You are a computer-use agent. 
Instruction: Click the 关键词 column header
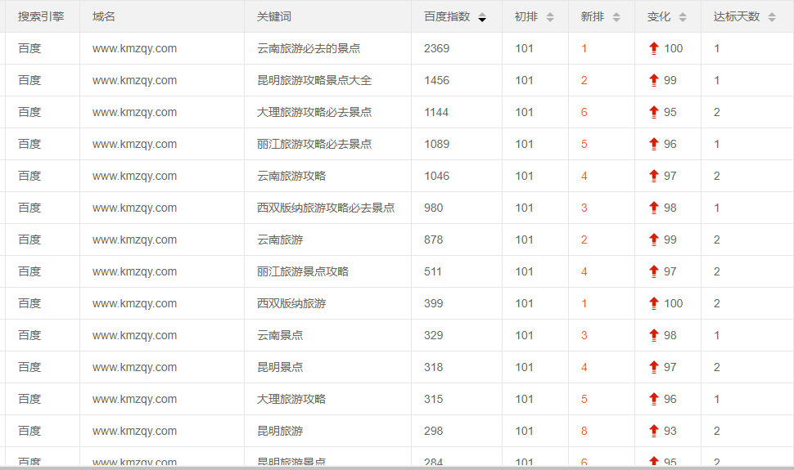coord(273,17)
